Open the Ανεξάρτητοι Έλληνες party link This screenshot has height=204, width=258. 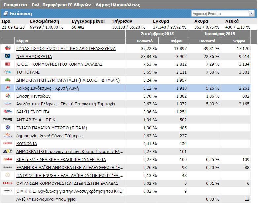[x=66, y=104]
